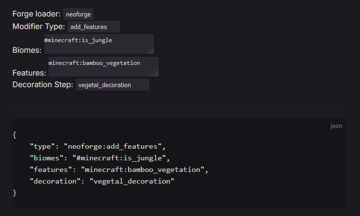The width and height of the screenshot is (360, 216).
Task: Click the json label in the code block
Action: point(336,126)
